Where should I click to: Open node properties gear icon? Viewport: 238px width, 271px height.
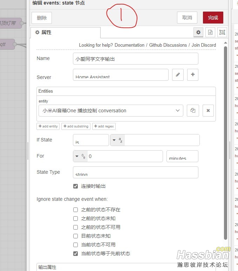[x=198, y=32]
